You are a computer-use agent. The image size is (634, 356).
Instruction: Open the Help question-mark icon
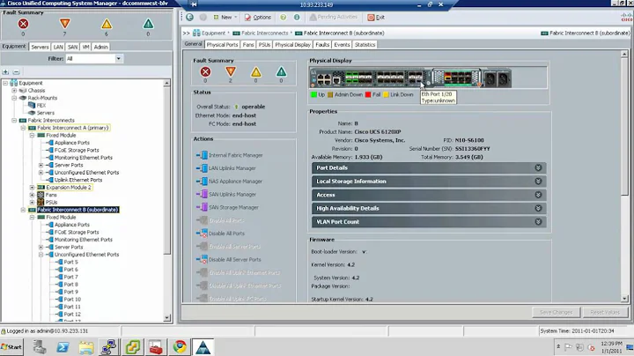283,18
